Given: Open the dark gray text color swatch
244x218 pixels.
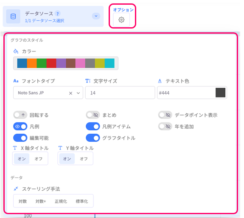Looking at the screenshot, I should pyautogui.click(x=220, y=92).
